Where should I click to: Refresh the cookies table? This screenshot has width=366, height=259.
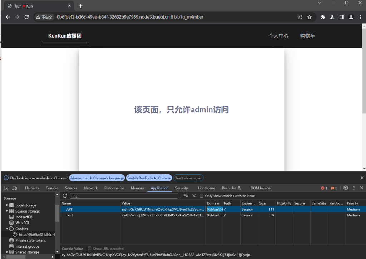click(65, 196)
